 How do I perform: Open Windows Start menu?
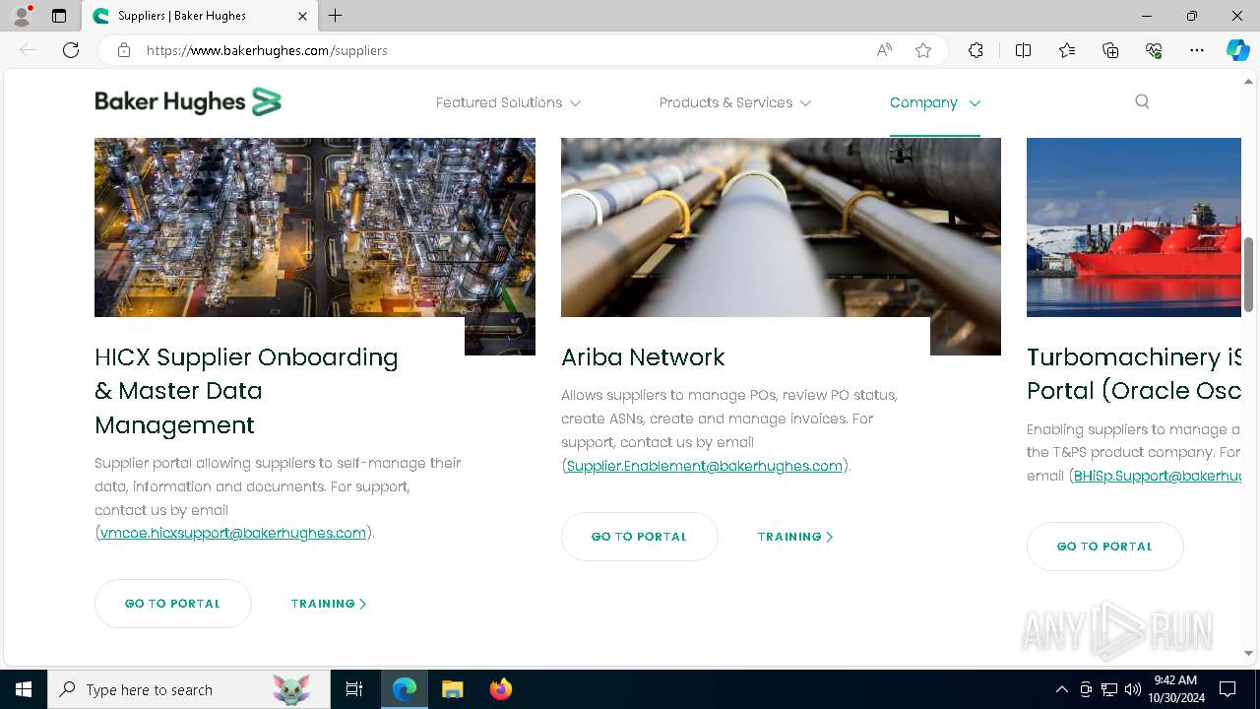pyautogui.click(x=24, y=689)
